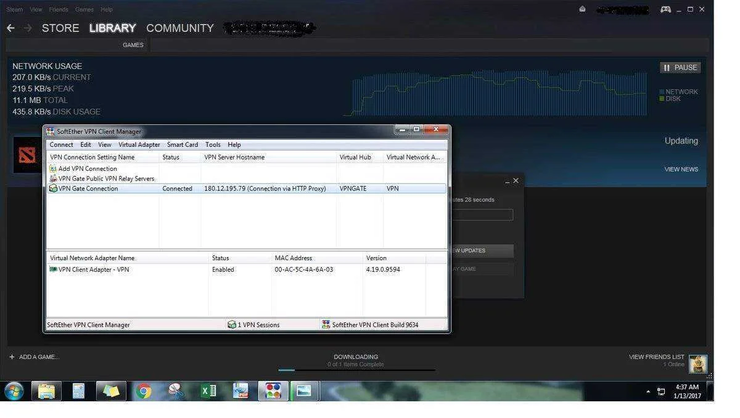Click the Add VPN Connection icon
The height and width of the screenshot is (418, 740).
(x=53, y=168)
